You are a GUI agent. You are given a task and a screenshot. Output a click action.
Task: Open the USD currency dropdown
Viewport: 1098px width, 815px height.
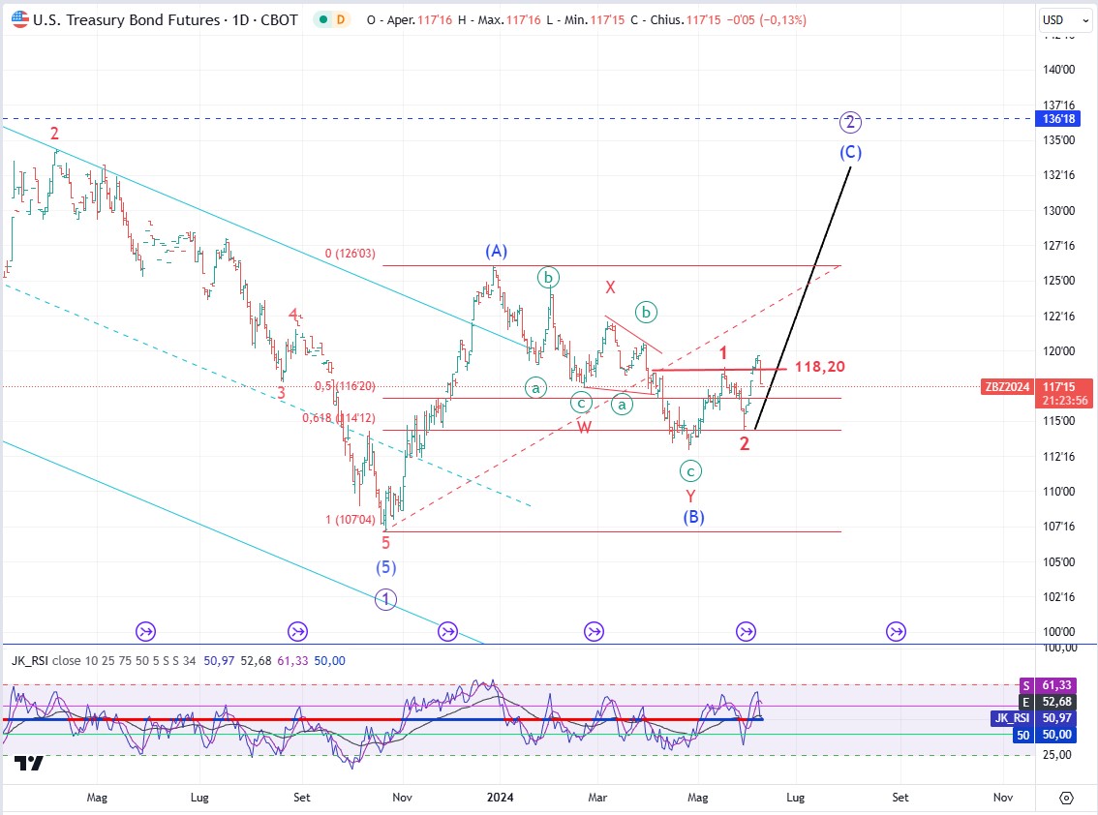coord(1065,20)
